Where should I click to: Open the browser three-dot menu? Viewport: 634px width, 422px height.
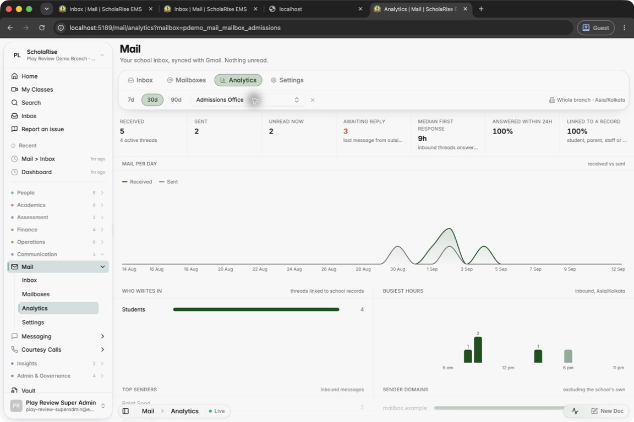point(624,27)
